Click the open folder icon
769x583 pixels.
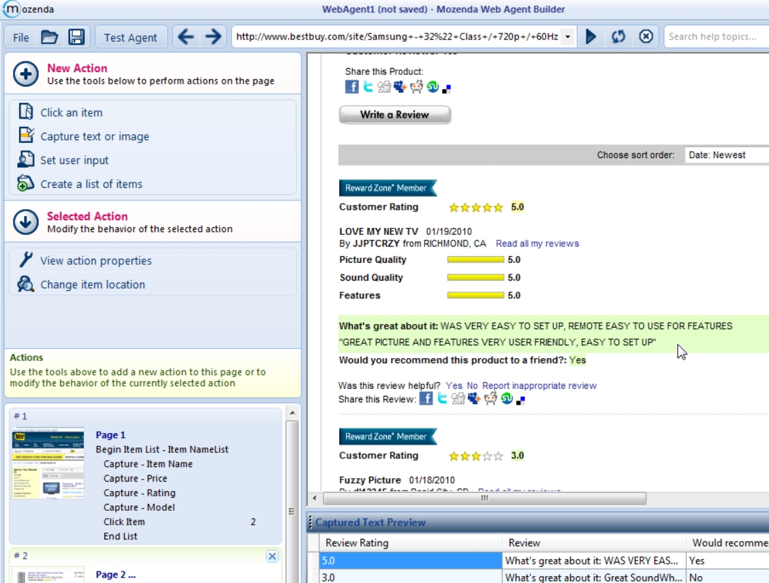pos(49,37)
